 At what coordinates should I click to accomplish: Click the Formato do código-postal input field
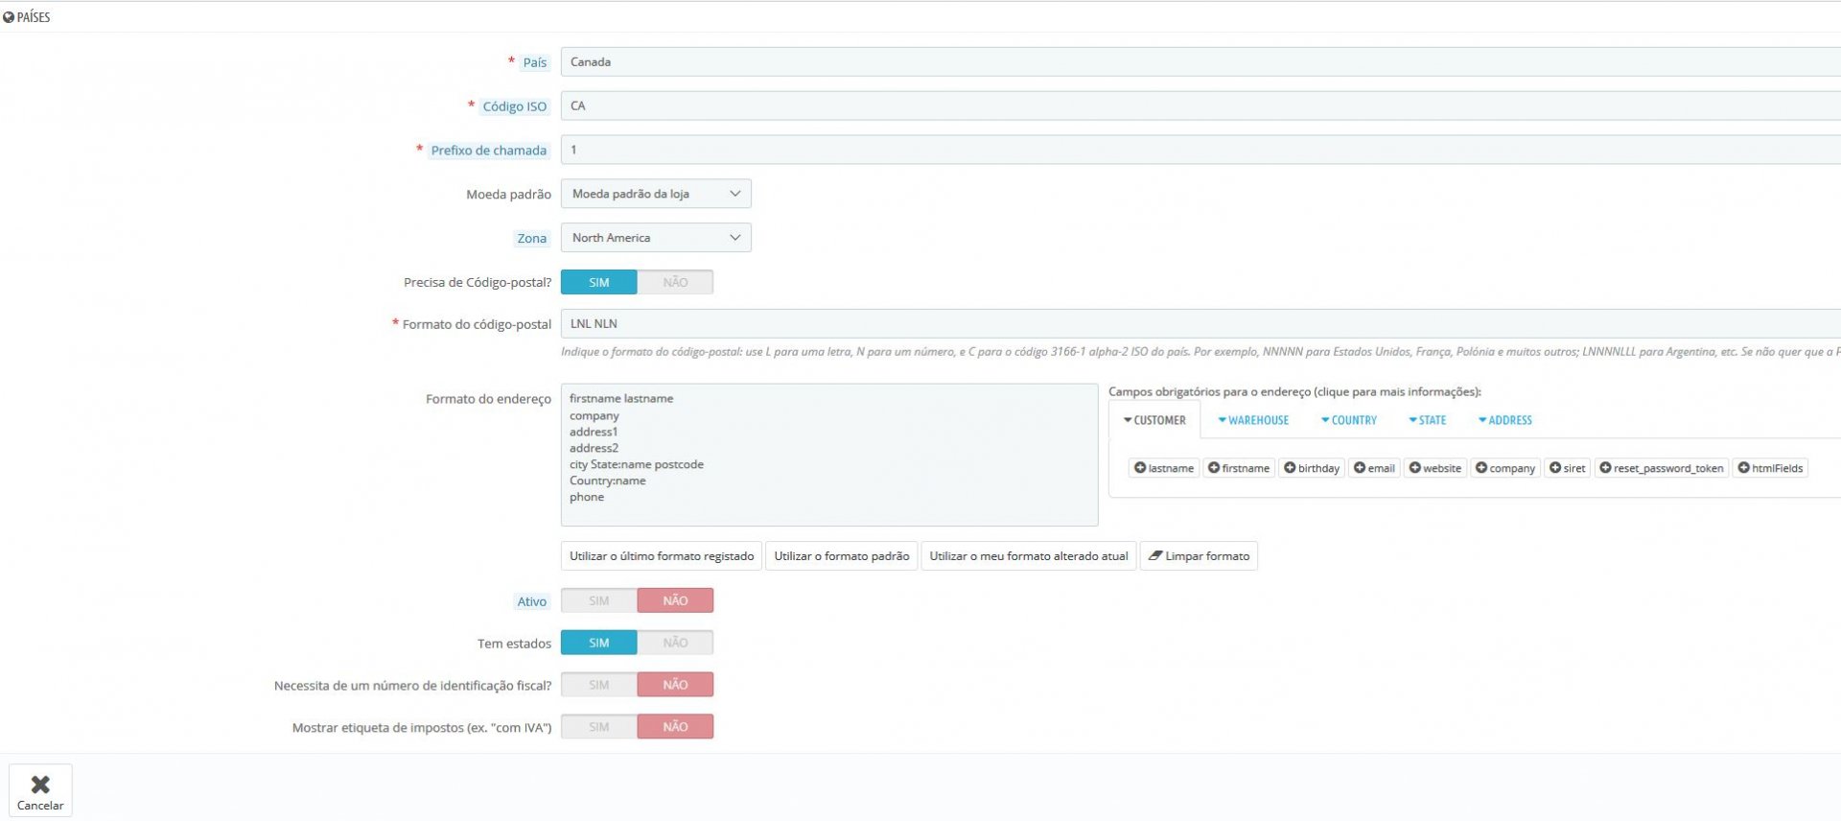(1200, 324)
